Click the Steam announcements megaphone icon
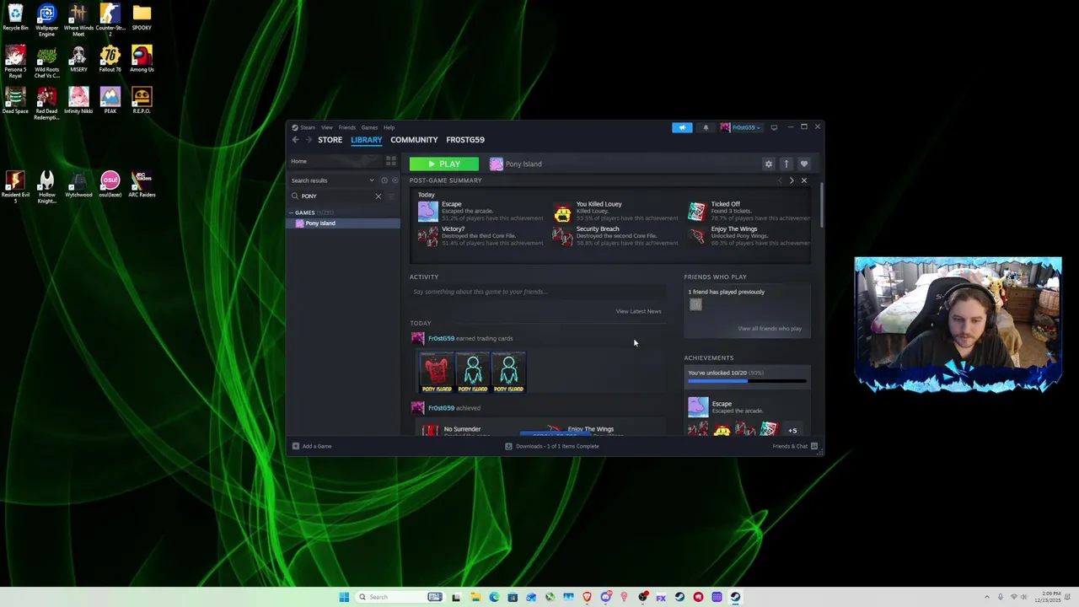 (x=682, y=127)
